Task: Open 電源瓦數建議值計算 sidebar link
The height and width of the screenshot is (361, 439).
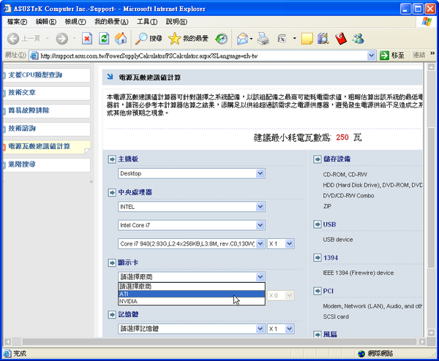Action: (40, 146)
